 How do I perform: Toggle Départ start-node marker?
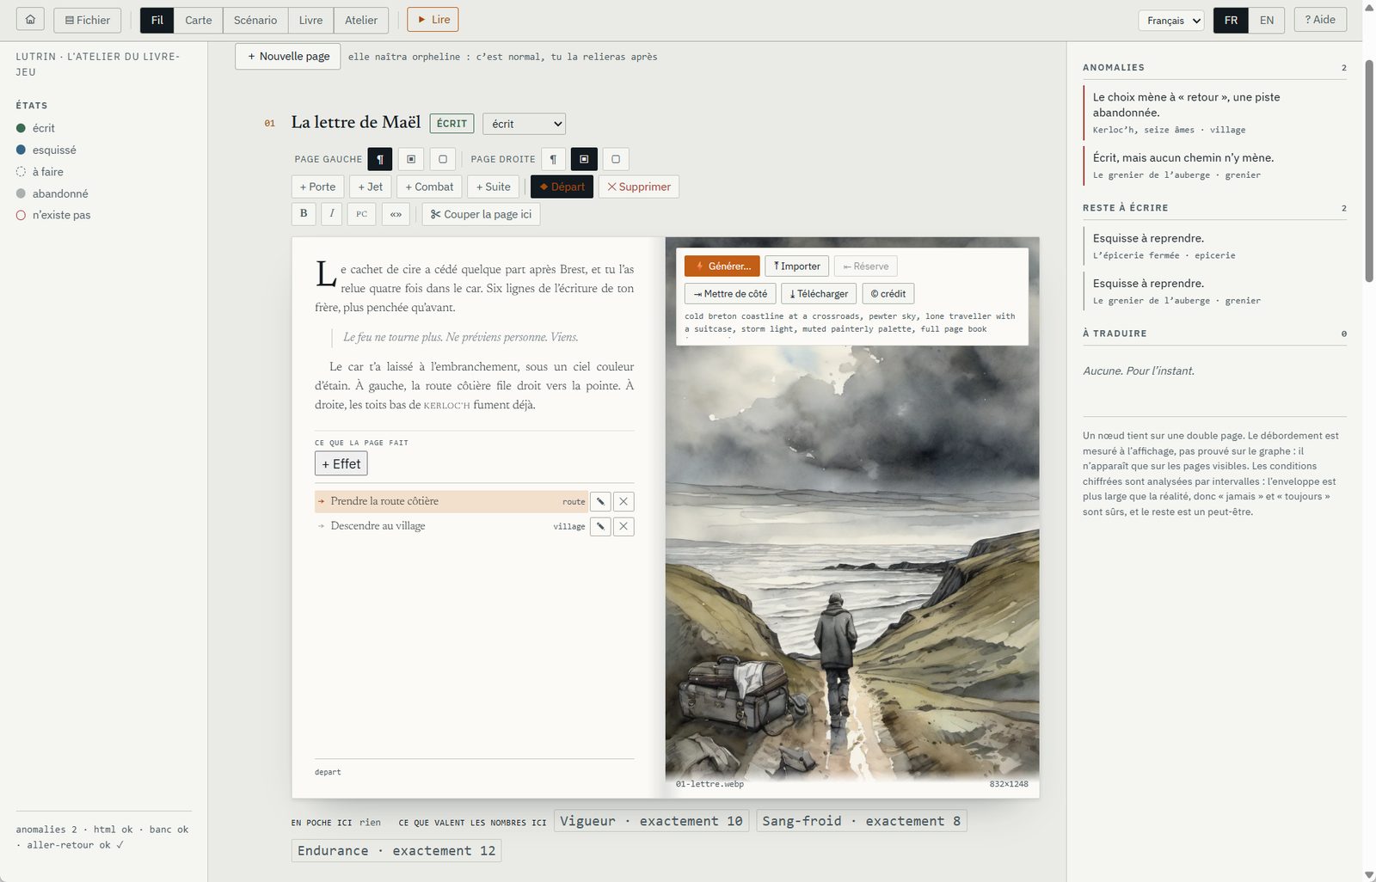point(562,187)
